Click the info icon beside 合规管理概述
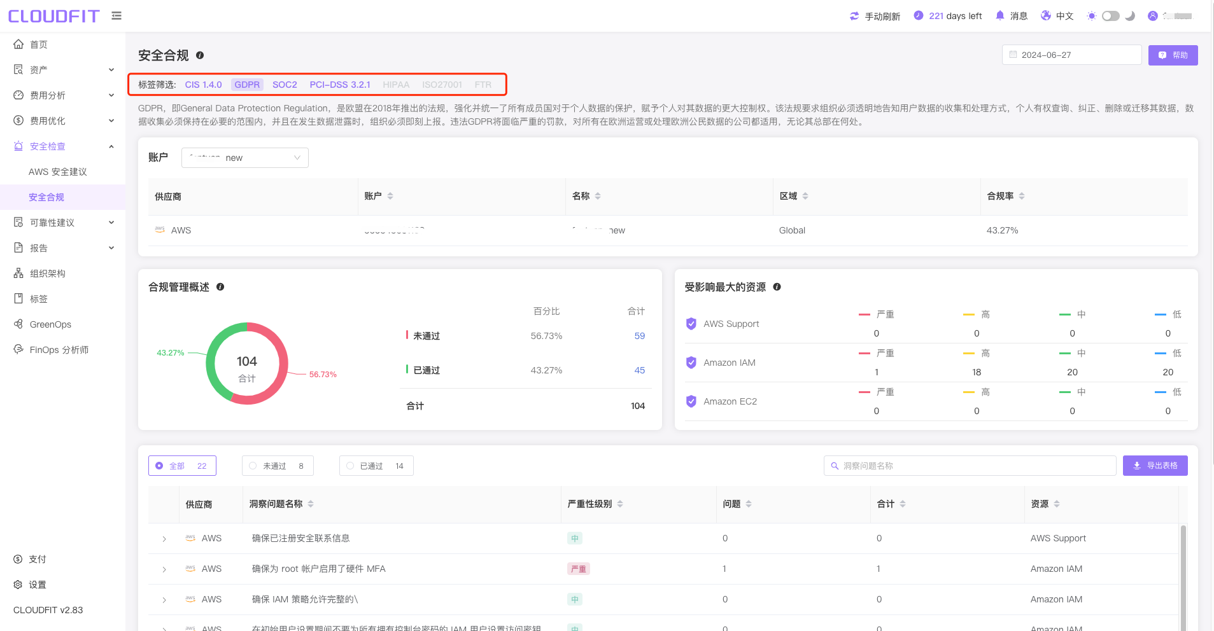This screenshot has height=631, width=1214. pos(220,287)
